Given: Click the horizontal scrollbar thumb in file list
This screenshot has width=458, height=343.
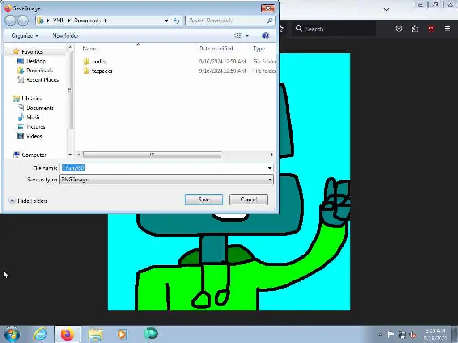Looking at the screenshot, I should point(152,155).
